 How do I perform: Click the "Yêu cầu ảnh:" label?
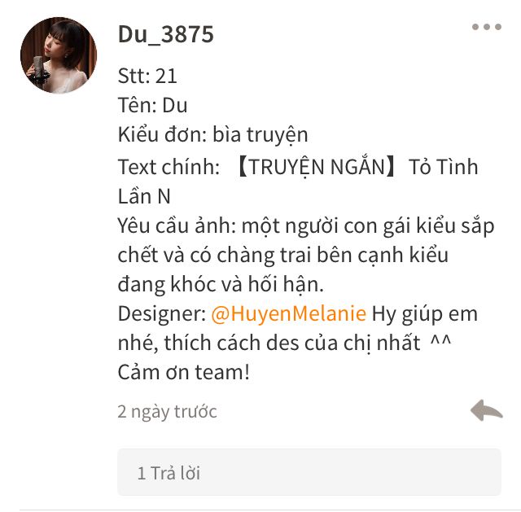pyautogui.click(x=177, y=226)
